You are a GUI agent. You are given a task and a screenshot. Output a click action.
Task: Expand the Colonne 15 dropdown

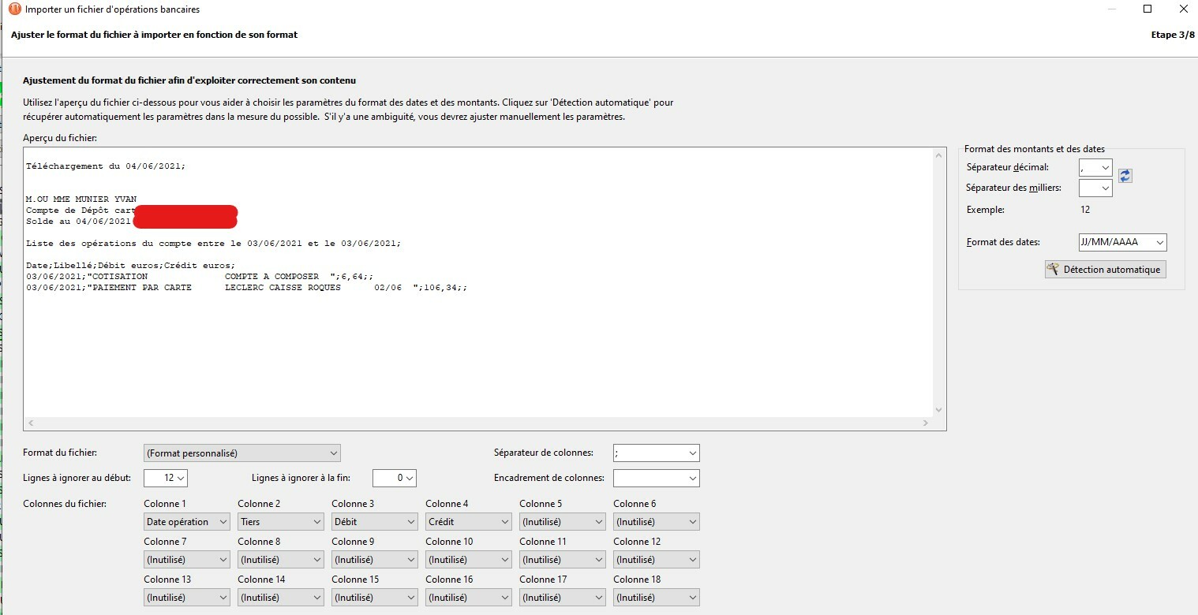[x=375, y=598]
